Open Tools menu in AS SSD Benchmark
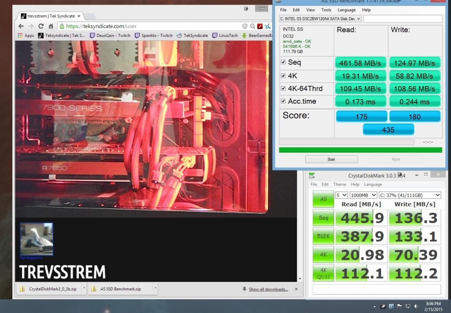Screen dimensions: 451x313 click(326, 10)
